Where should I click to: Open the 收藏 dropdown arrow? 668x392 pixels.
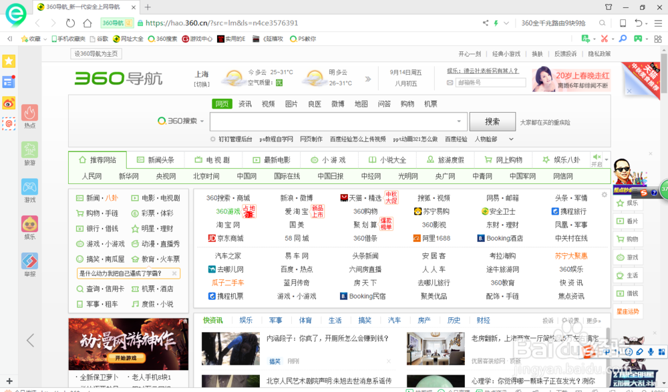(45, 39)
